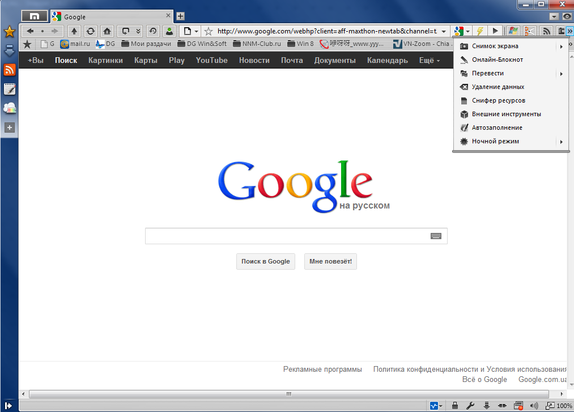
Task: Toggle the popup blocker icon in status bar
Action: tap(518, 406)
